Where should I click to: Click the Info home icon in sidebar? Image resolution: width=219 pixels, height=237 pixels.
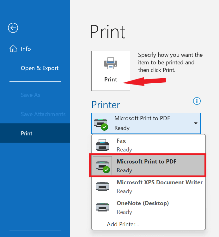(13, 49)
